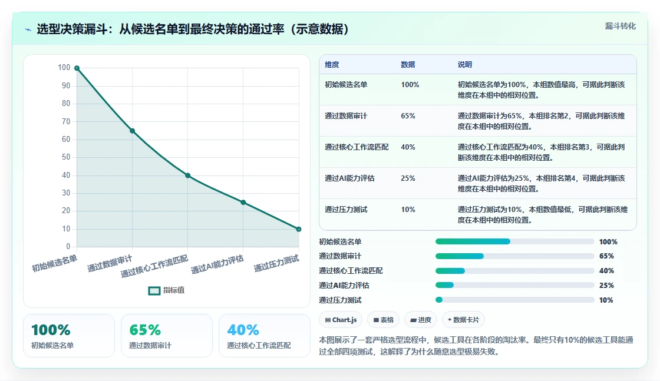Click the y-axis label 50
The height and width of the screenshot is (381, 660).
coord(66,157)
